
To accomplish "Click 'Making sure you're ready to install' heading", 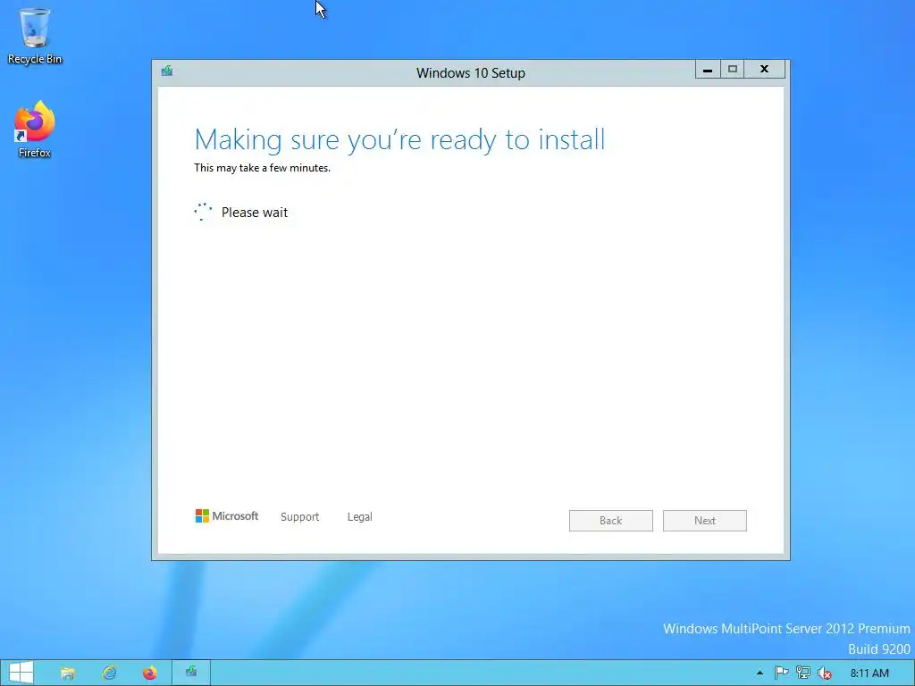I will point(399,140).
